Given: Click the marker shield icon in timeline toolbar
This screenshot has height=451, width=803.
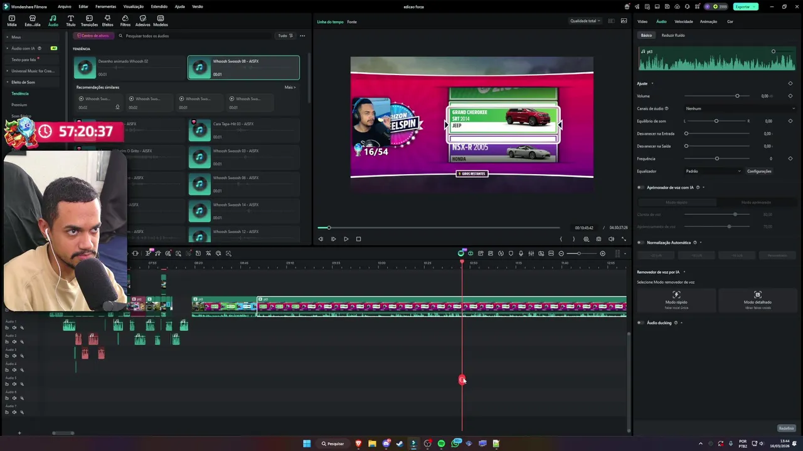Looking at the screenshot, I should (x=511, y=254).
